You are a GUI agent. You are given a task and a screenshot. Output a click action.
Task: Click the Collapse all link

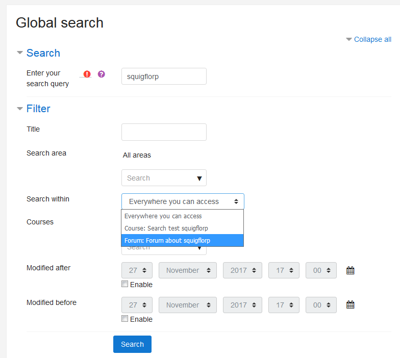tap(372, 39)
